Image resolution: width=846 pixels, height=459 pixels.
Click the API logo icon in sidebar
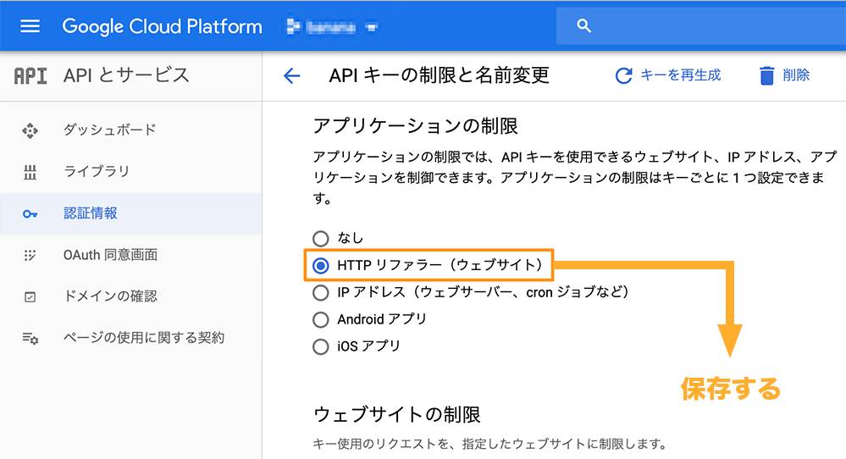[30, 76]
